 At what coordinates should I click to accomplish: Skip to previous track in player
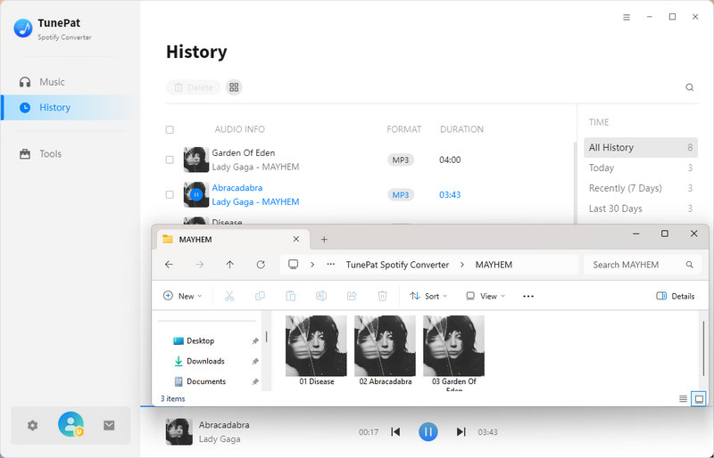click(x=395, y=431)
